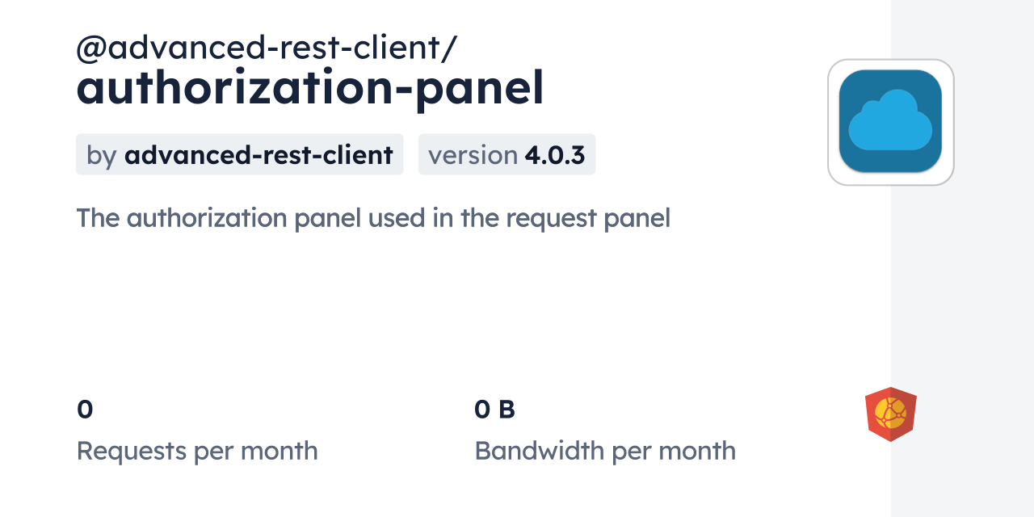The image size is (1034, 517).
Task: Click the word "version" in the badge
Action: (473, 154)
